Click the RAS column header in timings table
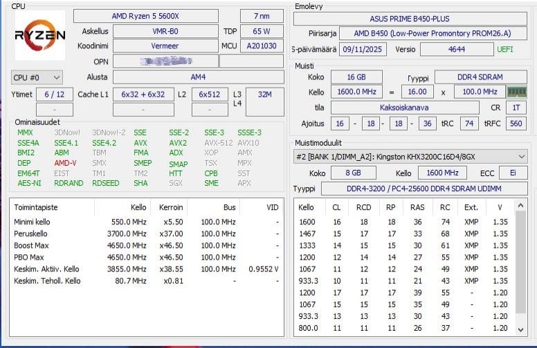 click(418, 208)
